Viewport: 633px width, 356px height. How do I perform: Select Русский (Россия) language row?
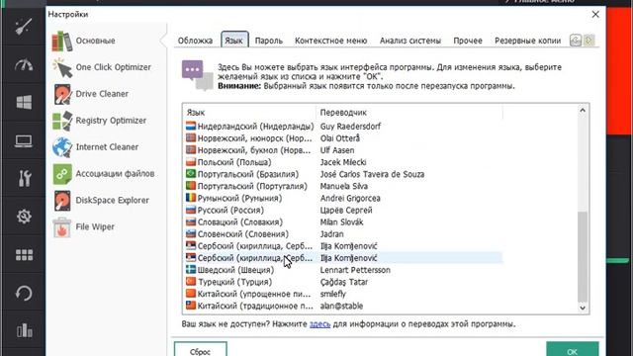click(x=343, y=210)
